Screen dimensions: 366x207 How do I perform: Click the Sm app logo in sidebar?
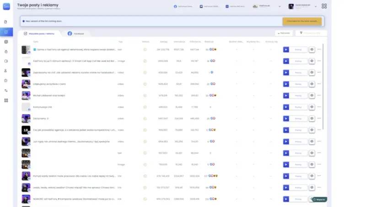[6, 6]
